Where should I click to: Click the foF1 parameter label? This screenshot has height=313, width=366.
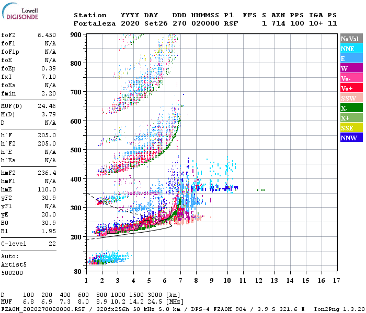8,43
